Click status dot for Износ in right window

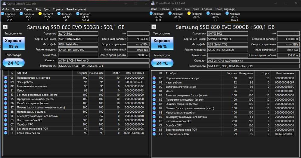click(x=154, y=91)
